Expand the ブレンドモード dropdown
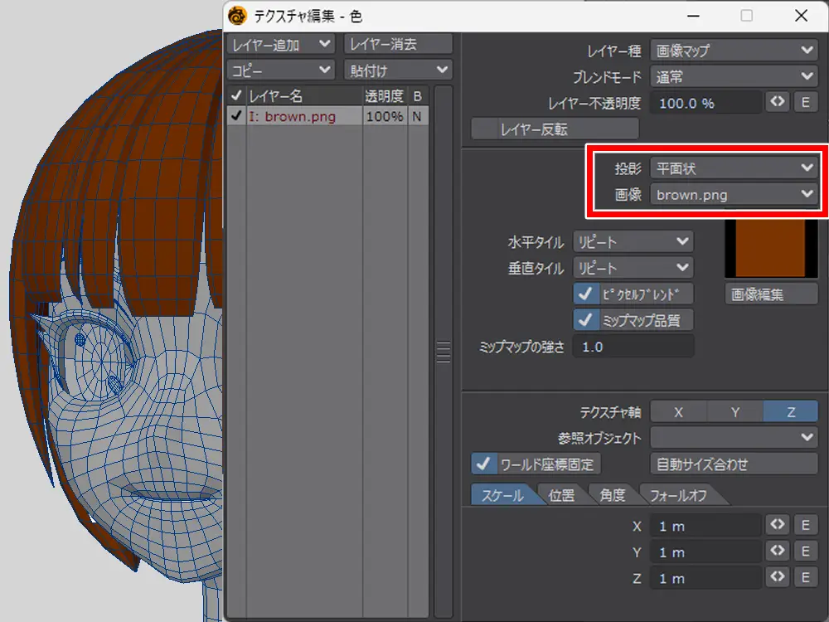Image resolution: width=829 pixels, height=622 pixels. click(734, 76)
